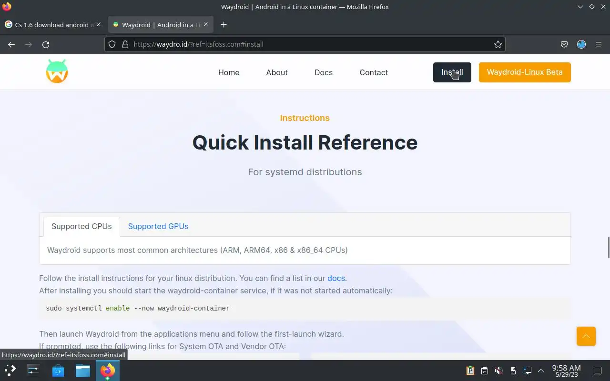Reload the page with the refresh icon
Image resolution: width=610 pixels, height=381 pixels.
[x=46, y=44]
